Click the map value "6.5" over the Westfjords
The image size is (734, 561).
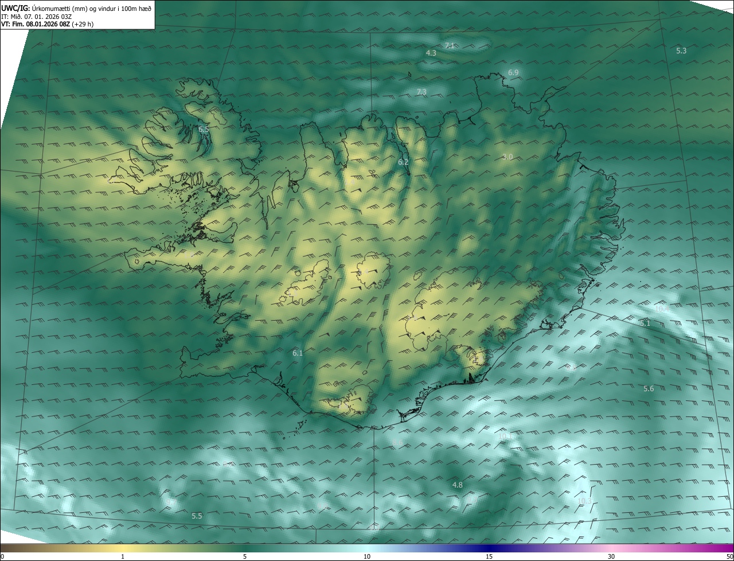pos(204,130)
